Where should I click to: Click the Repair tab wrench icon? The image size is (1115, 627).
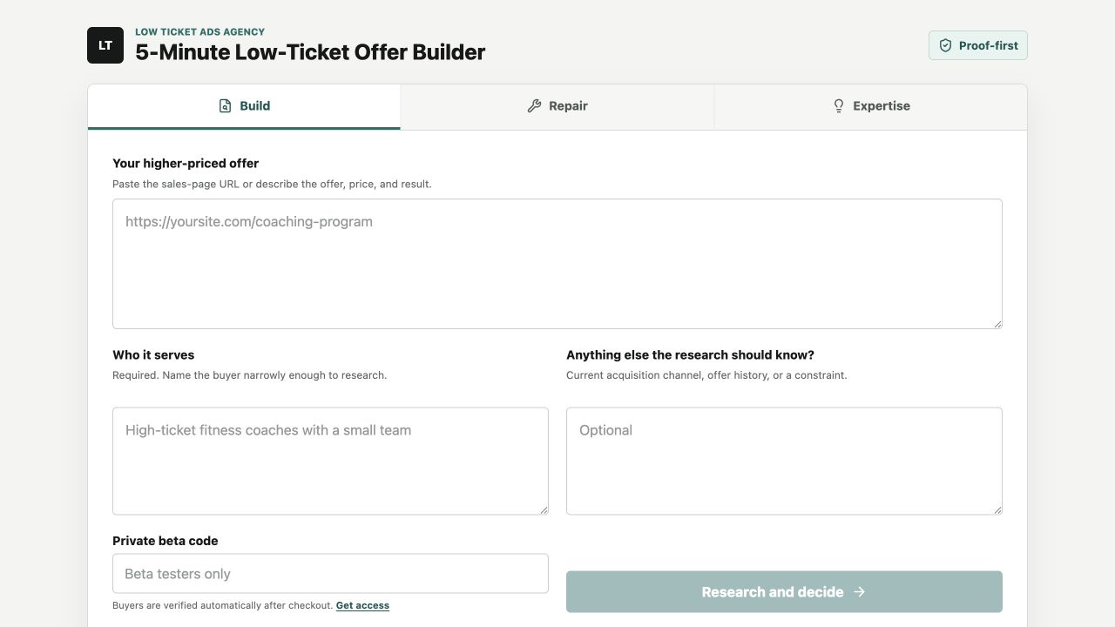[534, 106]
